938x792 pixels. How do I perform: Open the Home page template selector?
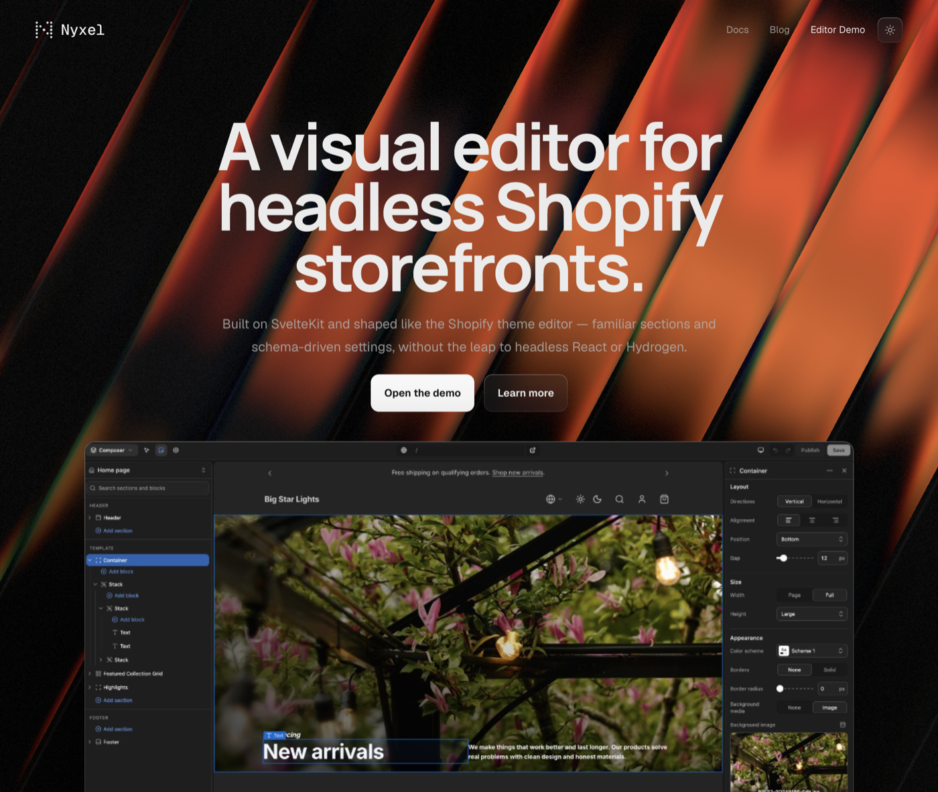tap(147, 470)
